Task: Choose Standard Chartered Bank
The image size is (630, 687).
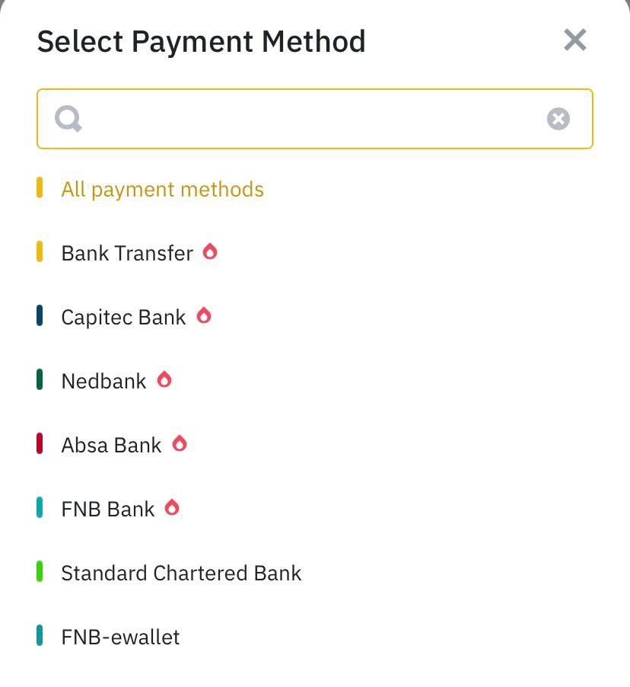Action: (x=181, y=573)
